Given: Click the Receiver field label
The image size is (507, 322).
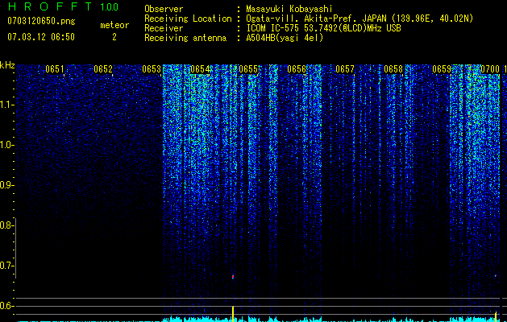Looking at the screenshot, I should pos(164,28).
